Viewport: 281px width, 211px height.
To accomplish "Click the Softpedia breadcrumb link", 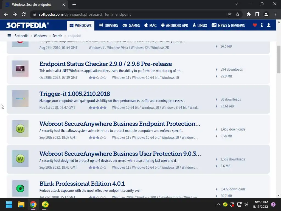I will 21,36.
